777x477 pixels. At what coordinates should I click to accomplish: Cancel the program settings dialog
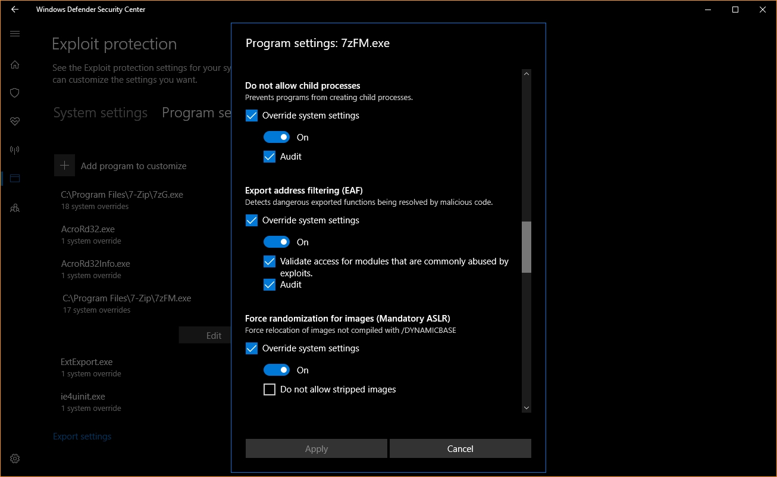tap(460, 449)
